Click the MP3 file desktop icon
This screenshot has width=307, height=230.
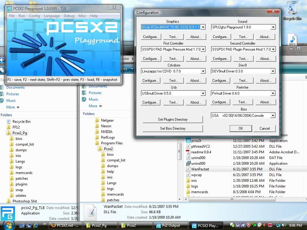pos(292,40)
